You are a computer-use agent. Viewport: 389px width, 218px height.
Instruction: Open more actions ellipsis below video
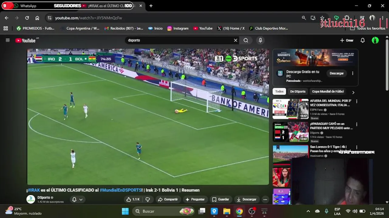click(x=265, y=200)
